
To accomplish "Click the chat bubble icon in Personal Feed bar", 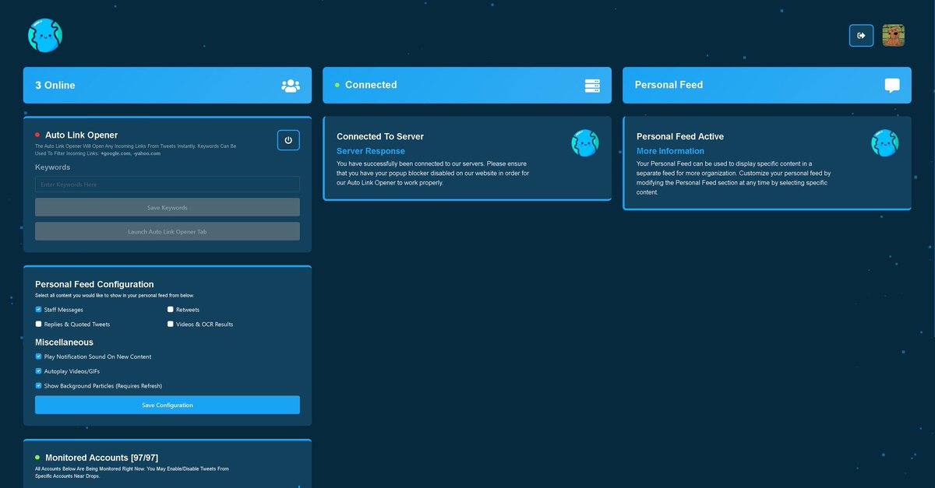I will 892,86.
